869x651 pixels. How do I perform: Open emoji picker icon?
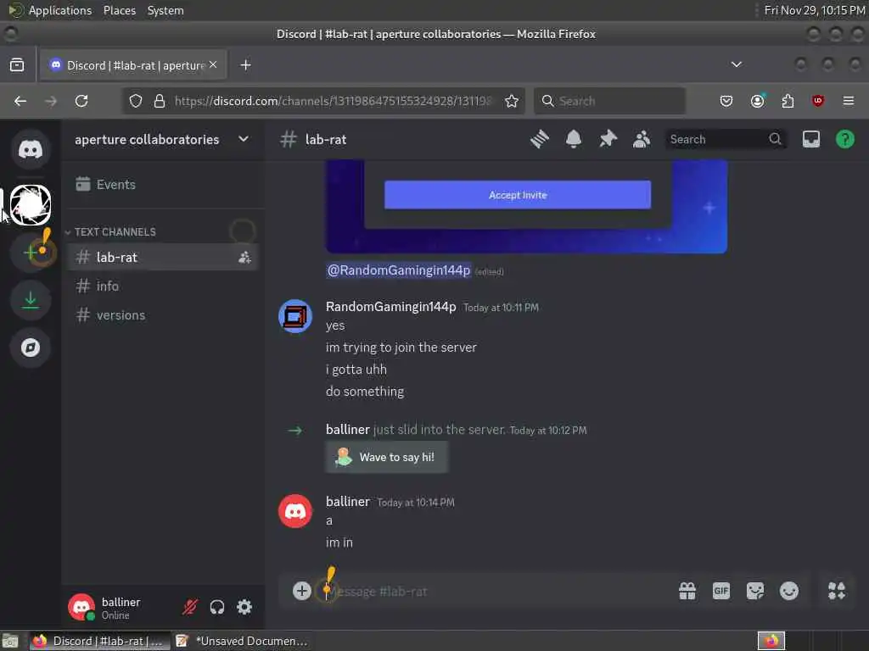tap(789, 591)
